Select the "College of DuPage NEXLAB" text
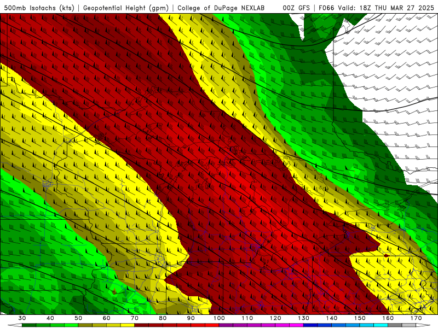 pos(221,8)
